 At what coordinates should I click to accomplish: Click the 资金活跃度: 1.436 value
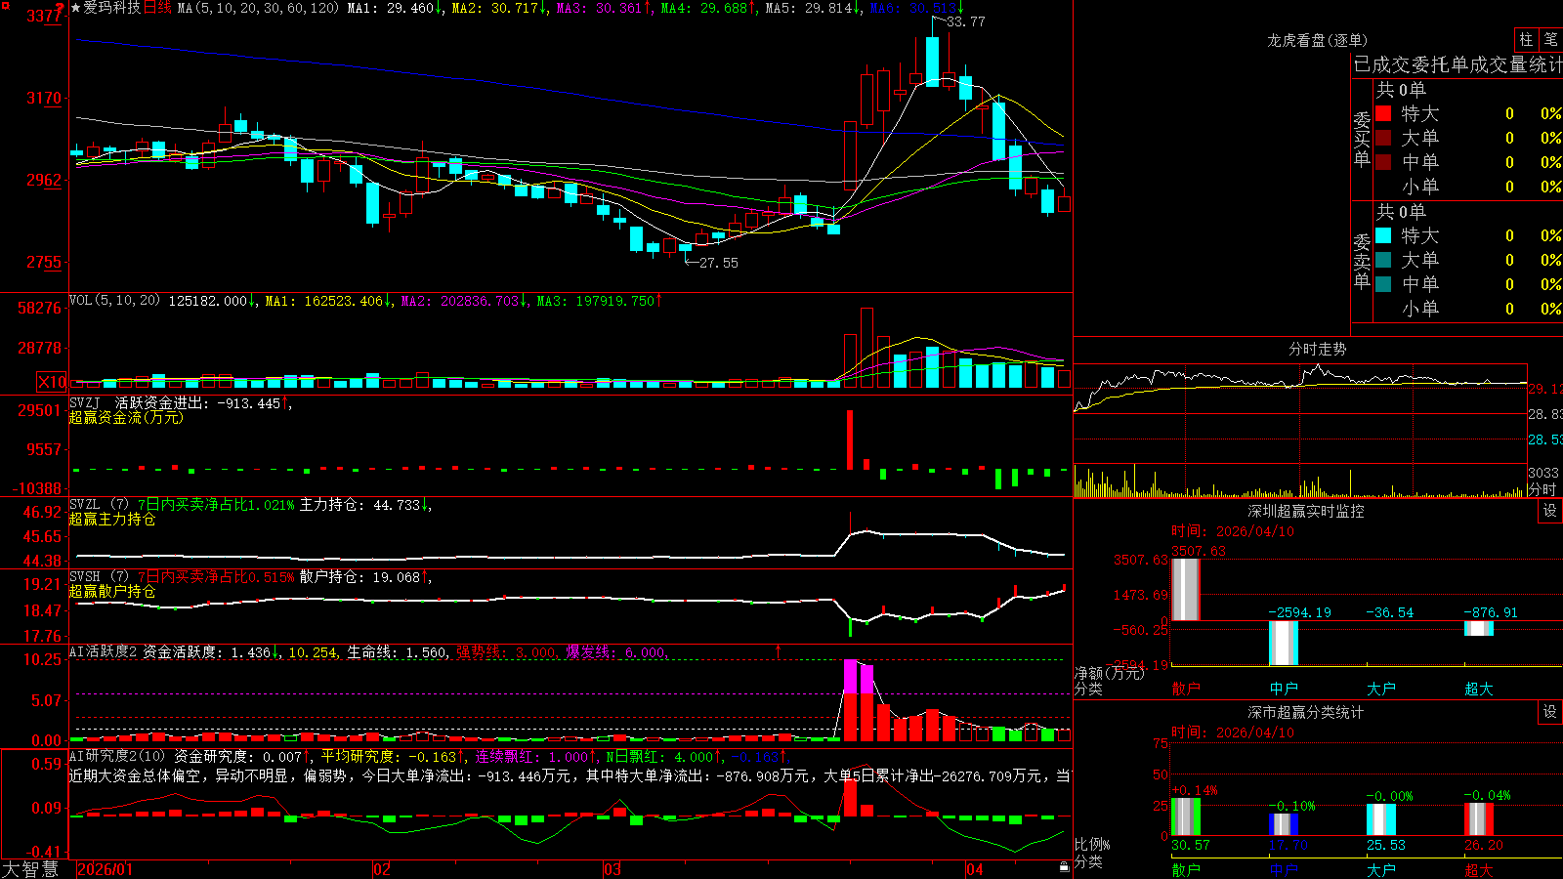(x=206, y=652)
